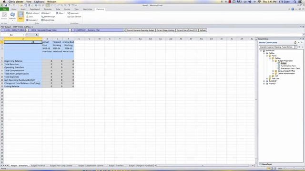Open the Nonresident Supp Tuition POV dropdown arrow

[x=70, y=30]
